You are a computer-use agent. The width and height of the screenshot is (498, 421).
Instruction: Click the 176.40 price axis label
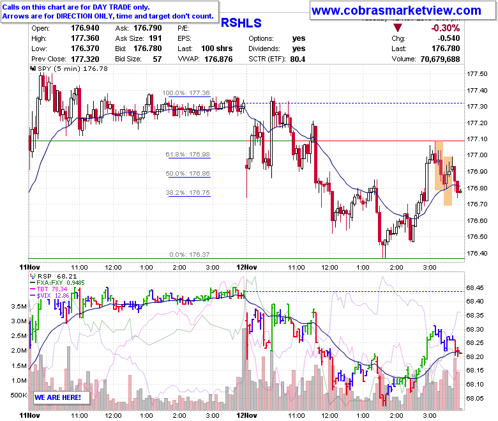click(x=477, y=253)
